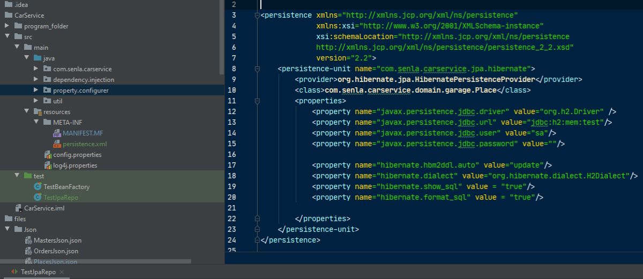
Task: Fold the persistence tag at line 3
Action: 258,15
